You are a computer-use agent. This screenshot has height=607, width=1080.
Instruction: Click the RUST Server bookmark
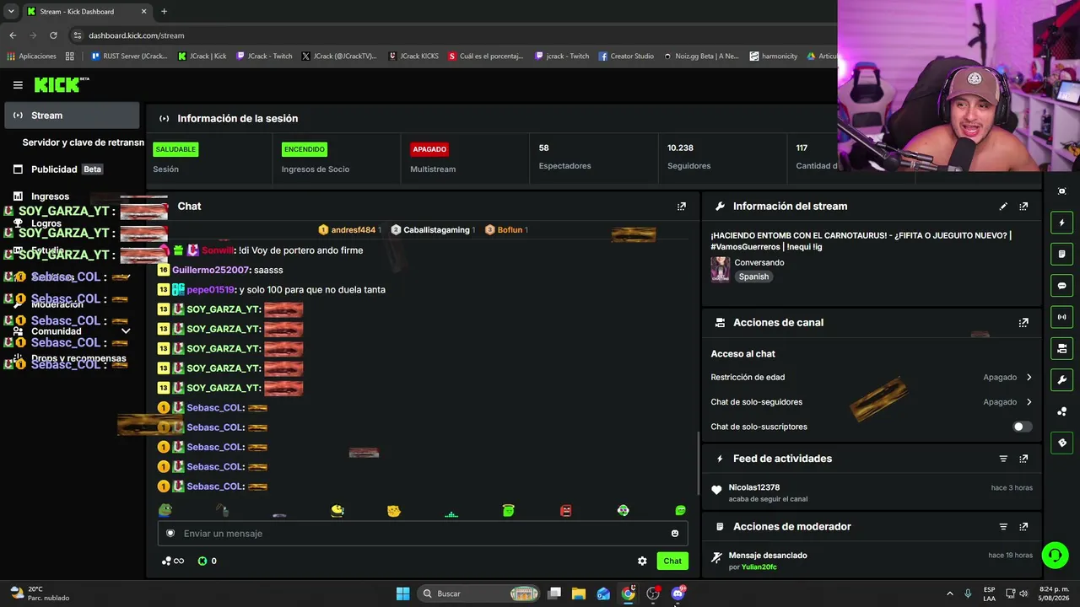click(x=128, y=56)
